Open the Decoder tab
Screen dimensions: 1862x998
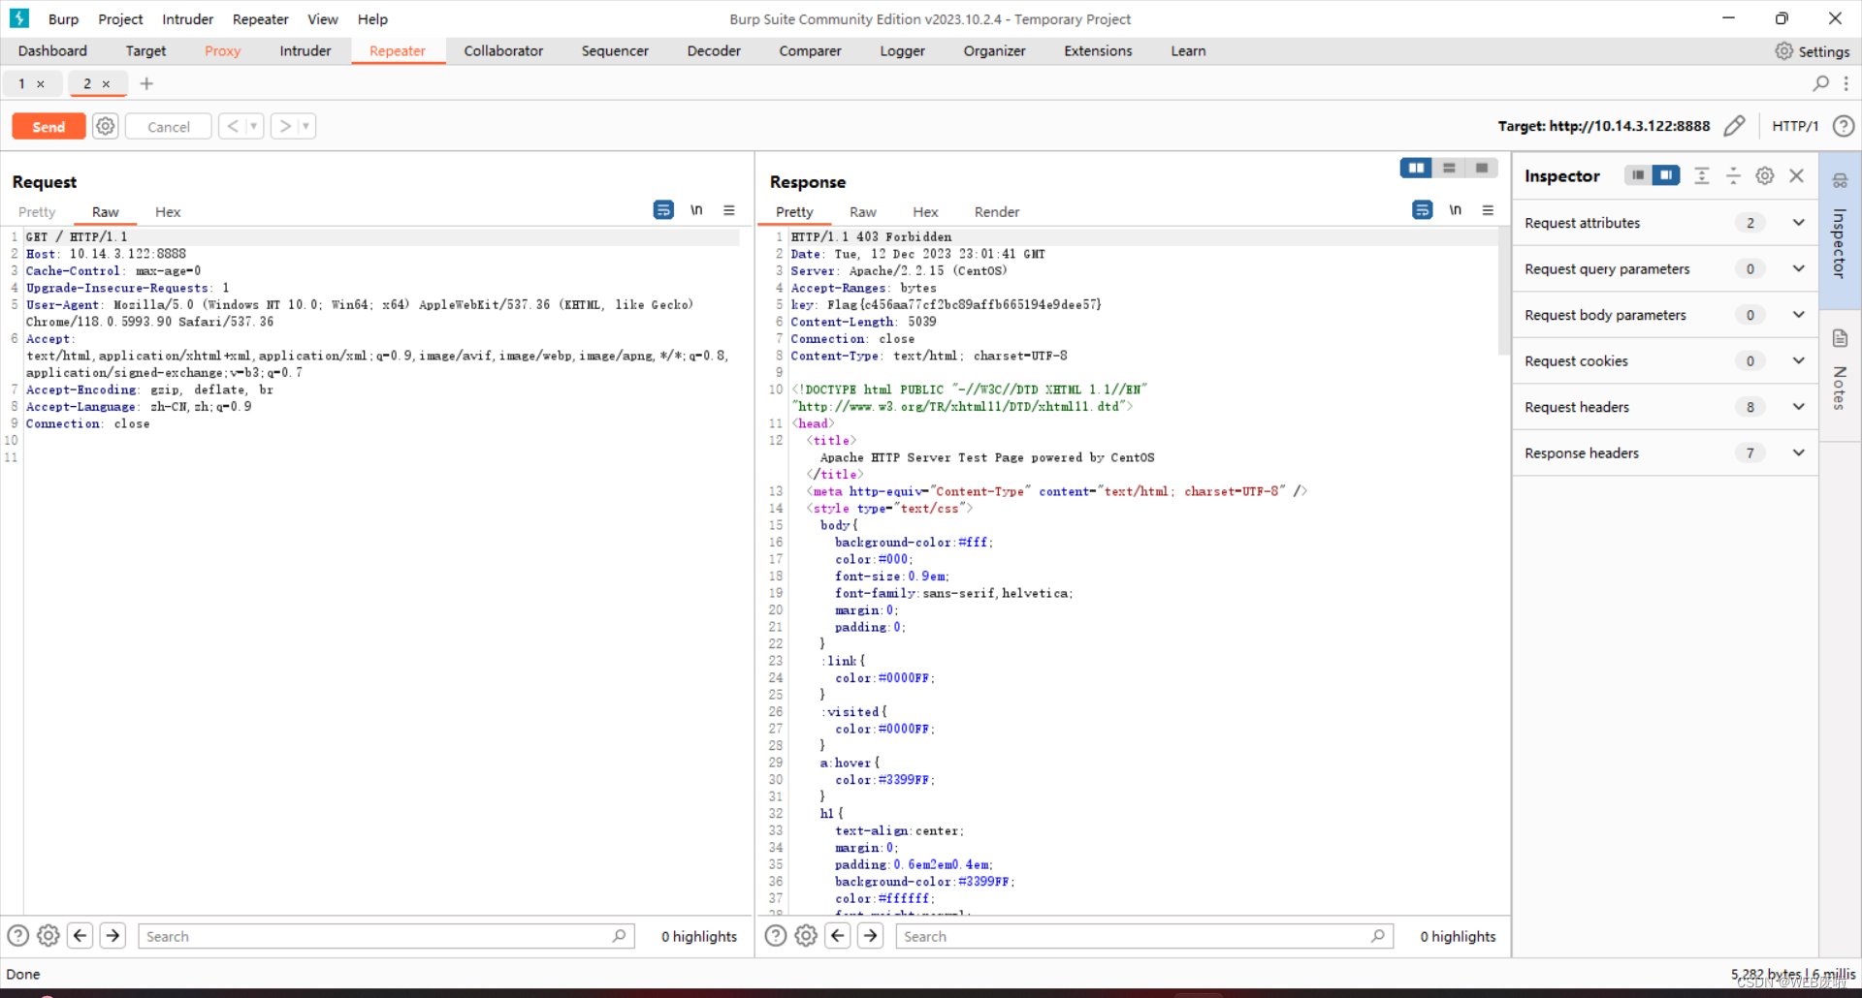(x=714, y=51)
